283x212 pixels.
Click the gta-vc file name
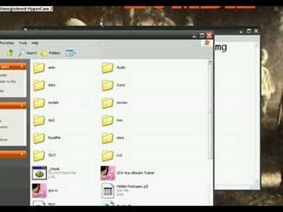tap(53, 190)
